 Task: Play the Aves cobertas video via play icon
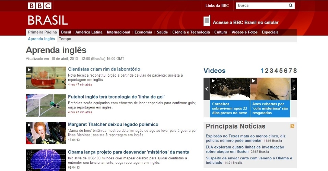point(254,81)
